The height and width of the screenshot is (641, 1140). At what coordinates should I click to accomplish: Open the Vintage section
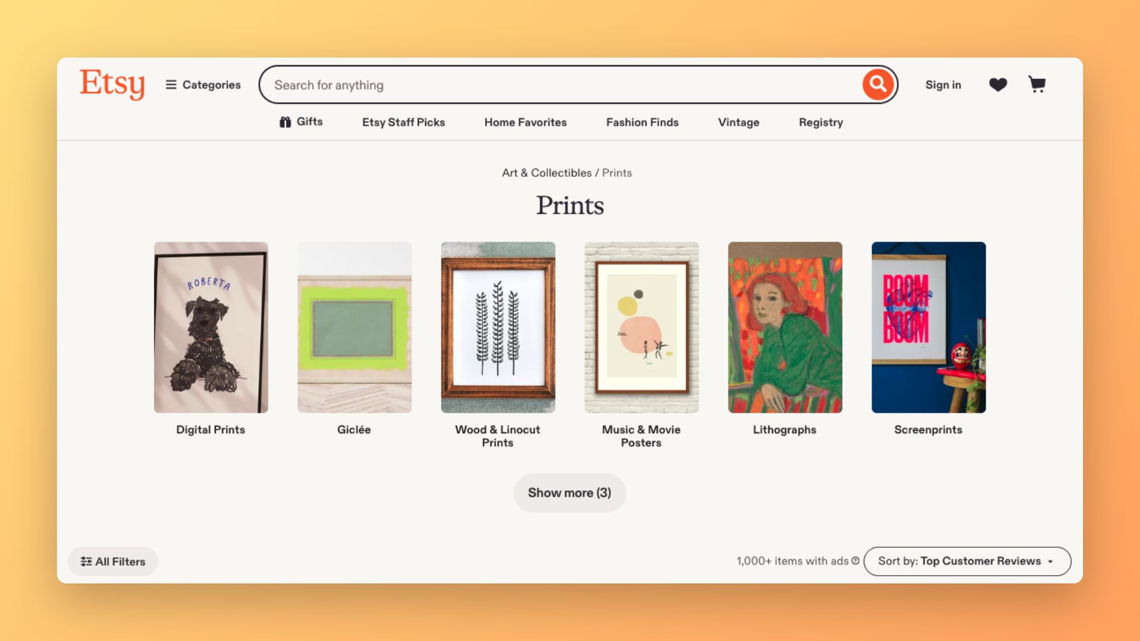click(x=739, y=122)
